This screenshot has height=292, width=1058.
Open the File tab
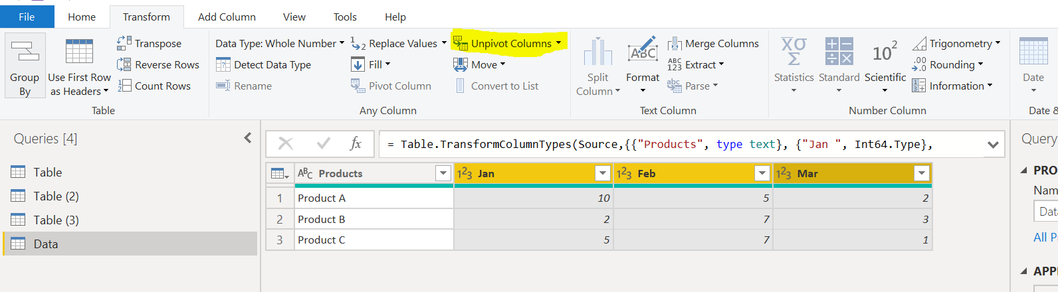click(x=27, y=17)
